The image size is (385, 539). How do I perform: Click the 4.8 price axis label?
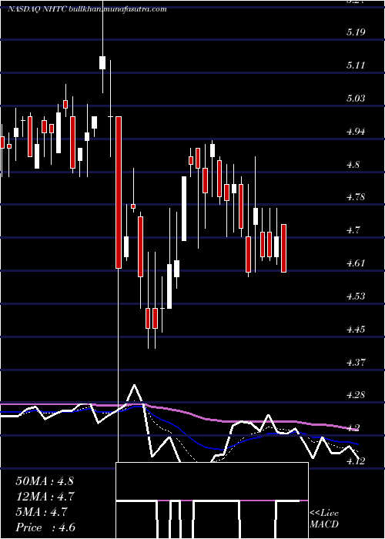tap(353, 165)
